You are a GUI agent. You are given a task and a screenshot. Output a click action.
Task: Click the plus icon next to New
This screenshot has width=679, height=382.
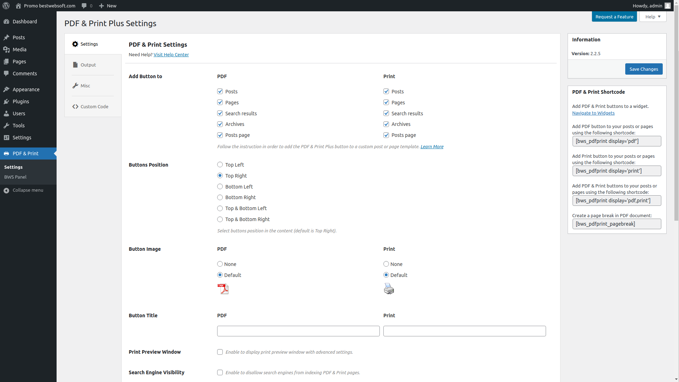coord(101,6)
